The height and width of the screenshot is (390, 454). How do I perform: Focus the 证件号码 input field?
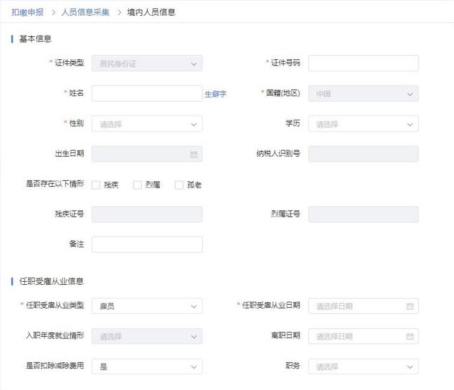[363, 63]
